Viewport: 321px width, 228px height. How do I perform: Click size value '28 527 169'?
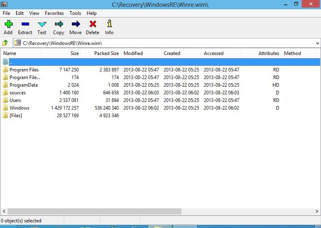point(68,115)
